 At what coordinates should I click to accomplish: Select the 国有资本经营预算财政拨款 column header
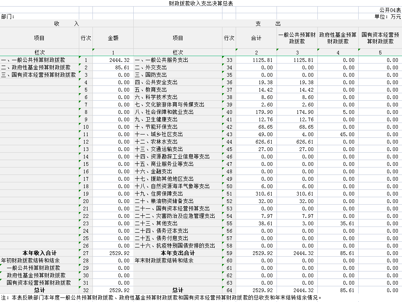pyautogui.click(x=380, y=38)
